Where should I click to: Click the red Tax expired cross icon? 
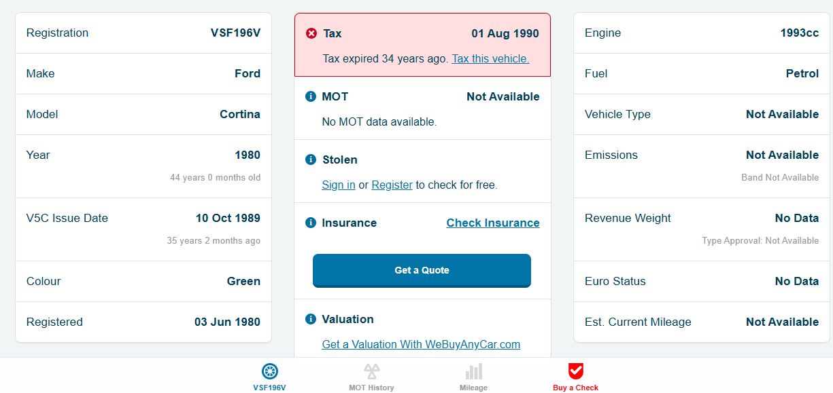pyautogui.click(x=311, y=33)
